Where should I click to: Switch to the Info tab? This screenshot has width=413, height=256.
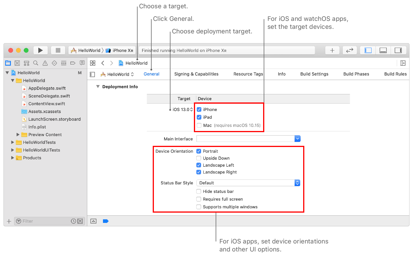pos(281,74)
